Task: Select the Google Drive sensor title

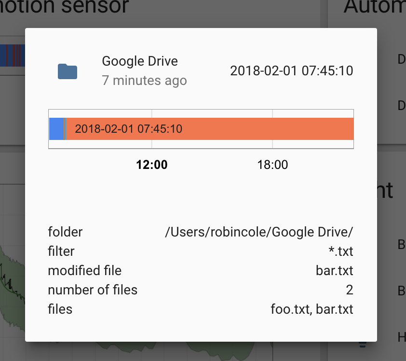Action: coord(140,61)
